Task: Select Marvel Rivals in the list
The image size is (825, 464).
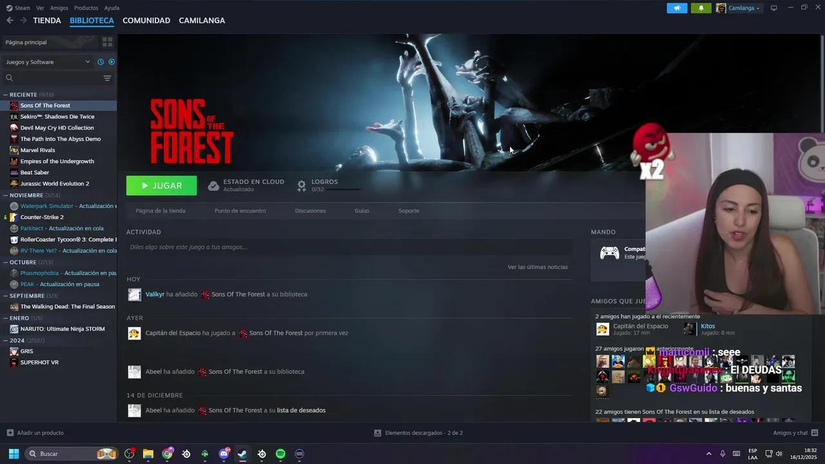Action: pos(37,150)
